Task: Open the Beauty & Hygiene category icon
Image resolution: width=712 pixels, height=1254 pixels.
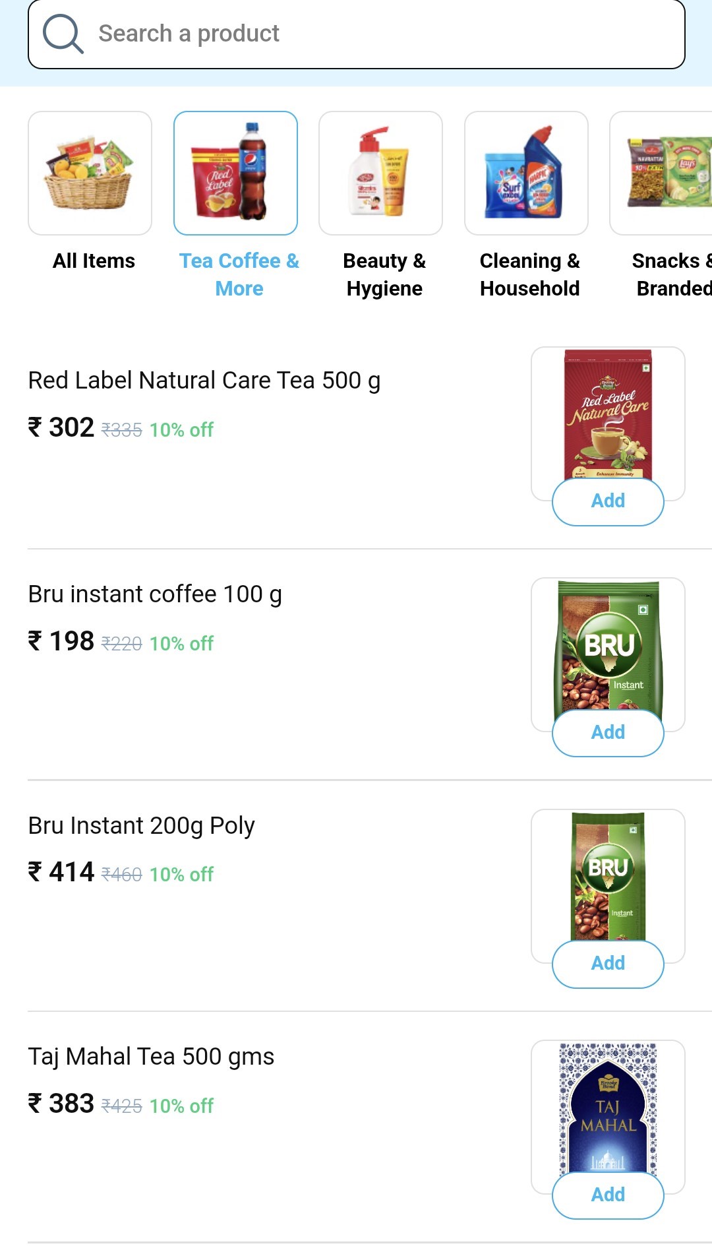Action: [x=380, y=173]
